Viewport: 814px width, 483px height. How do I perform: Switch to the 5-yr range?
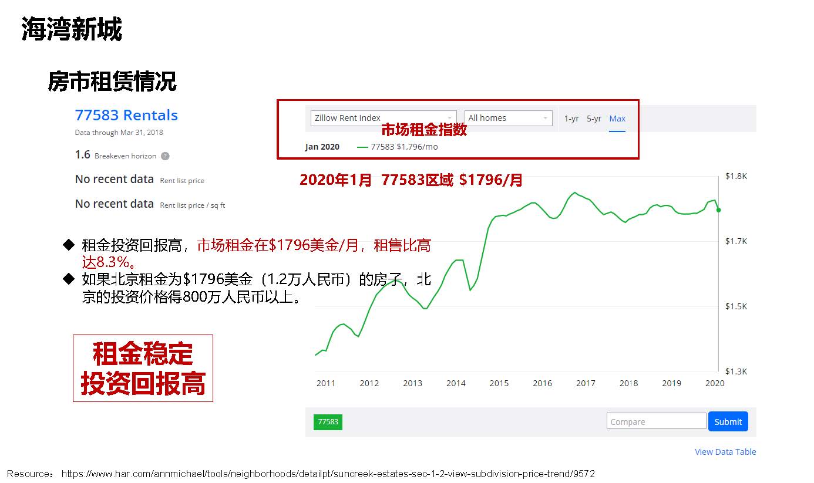click(x=594, y=119)
